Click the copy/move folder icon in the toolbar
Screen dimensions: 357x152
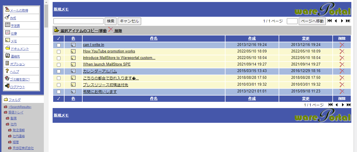point(57,30)
